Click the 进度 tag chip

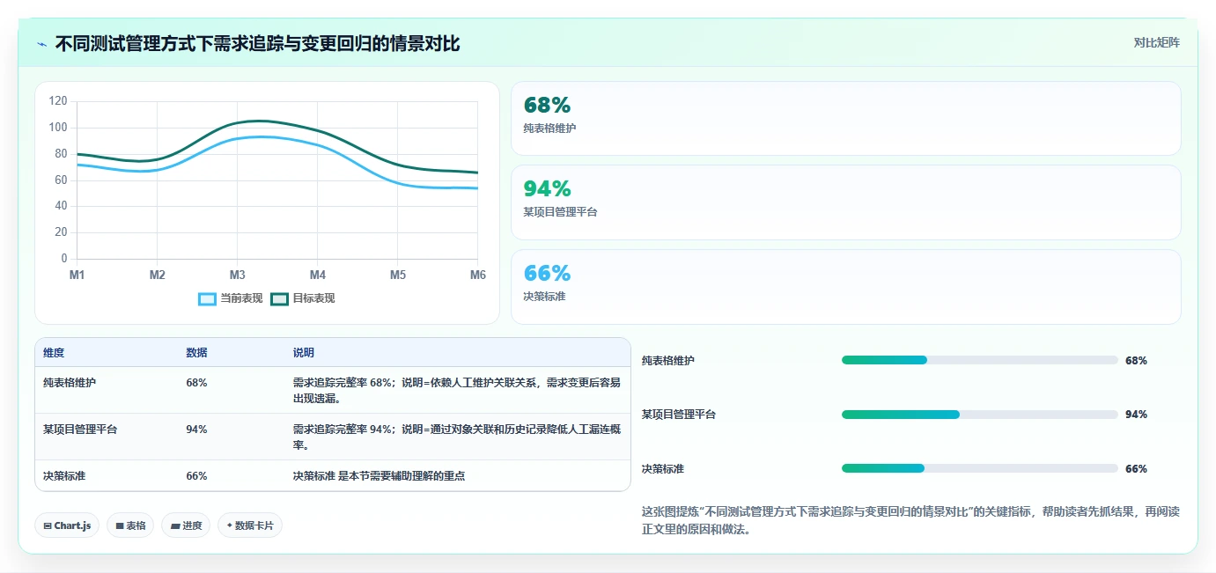click(186, 525)
